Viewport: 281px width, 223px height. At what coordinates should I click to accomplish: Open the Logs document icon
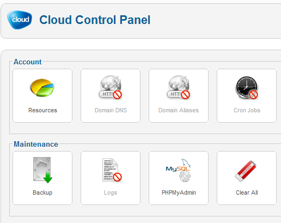click(112, 170)
